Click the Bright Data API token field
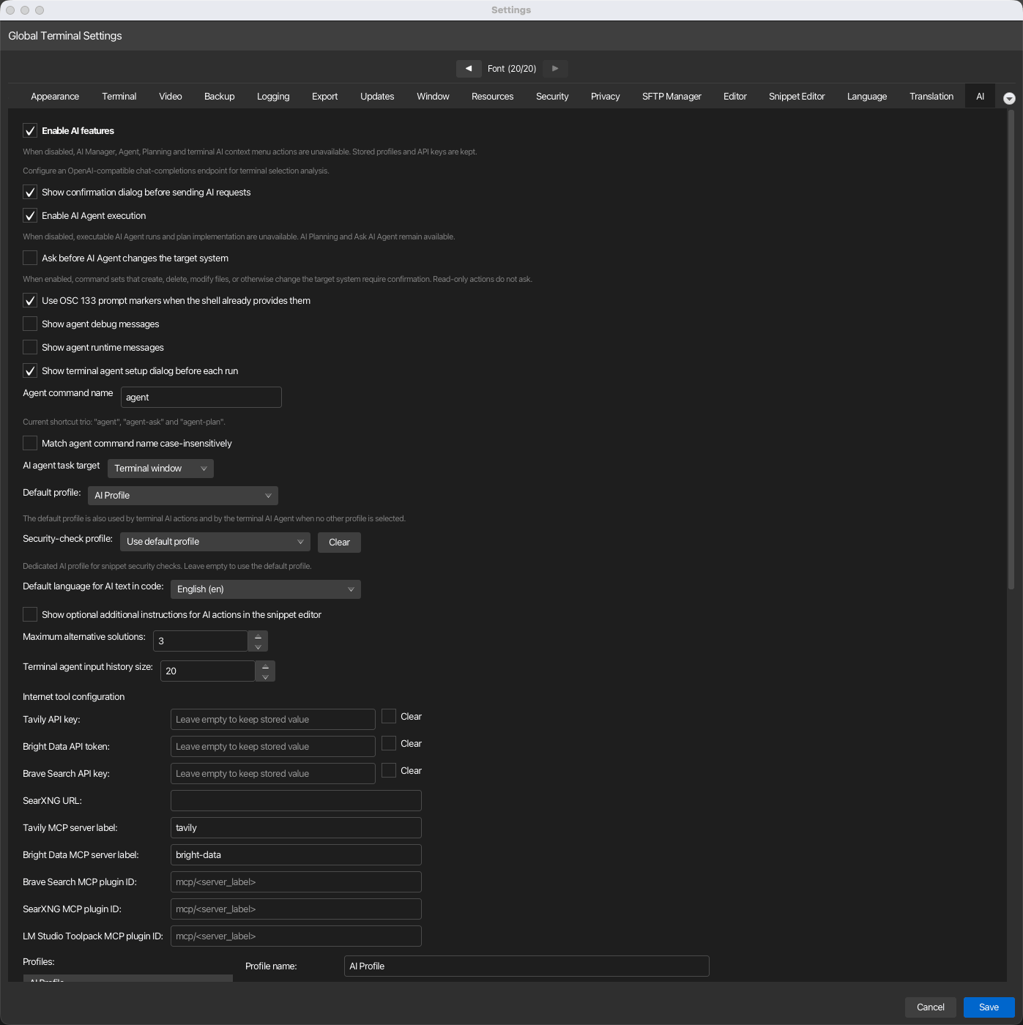 coord(273,747)
